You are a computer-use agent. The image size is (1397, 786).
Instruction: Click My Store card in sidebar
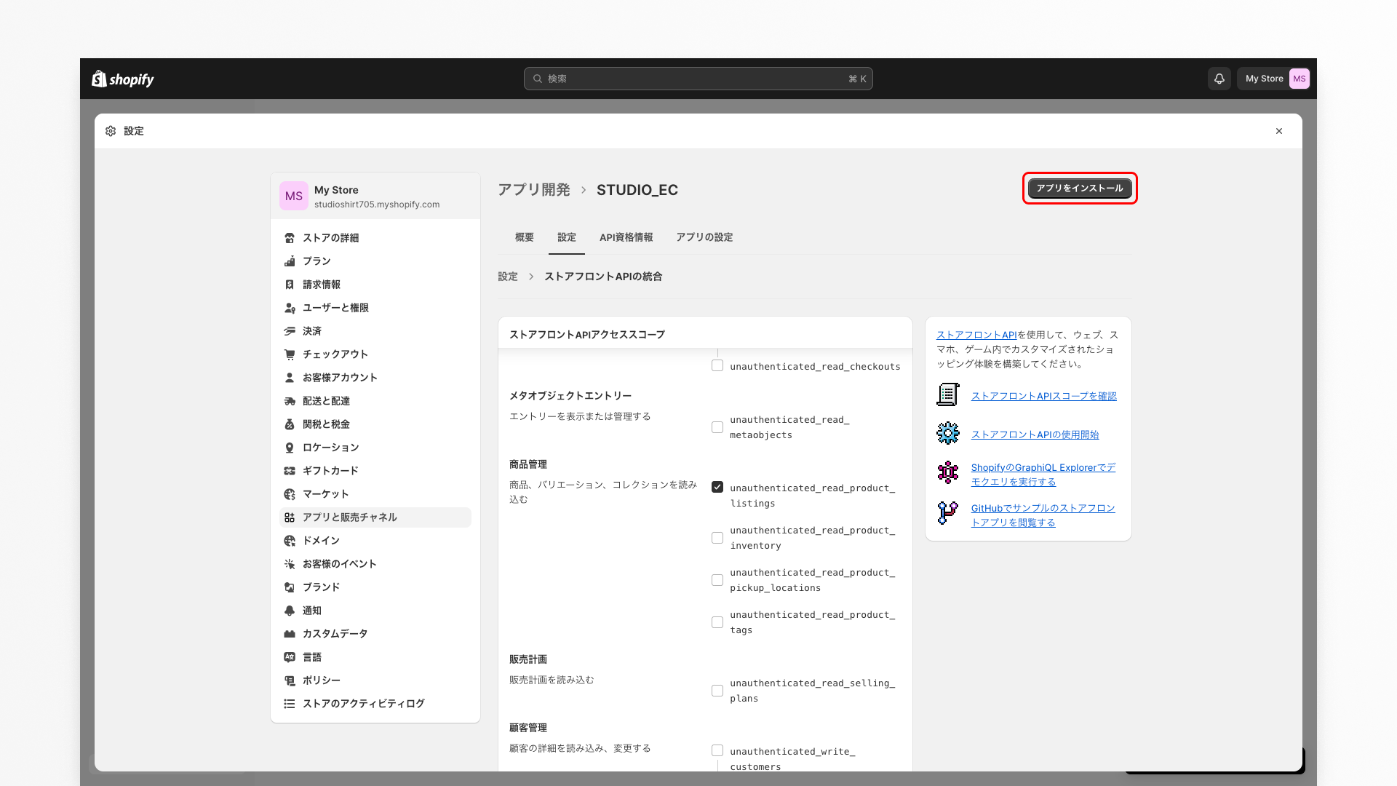click(375, 196)
